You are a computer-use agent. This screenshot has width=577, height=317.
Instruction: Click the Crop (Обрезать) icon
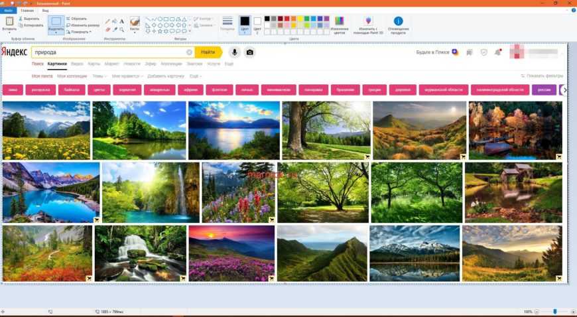(68, 19)
